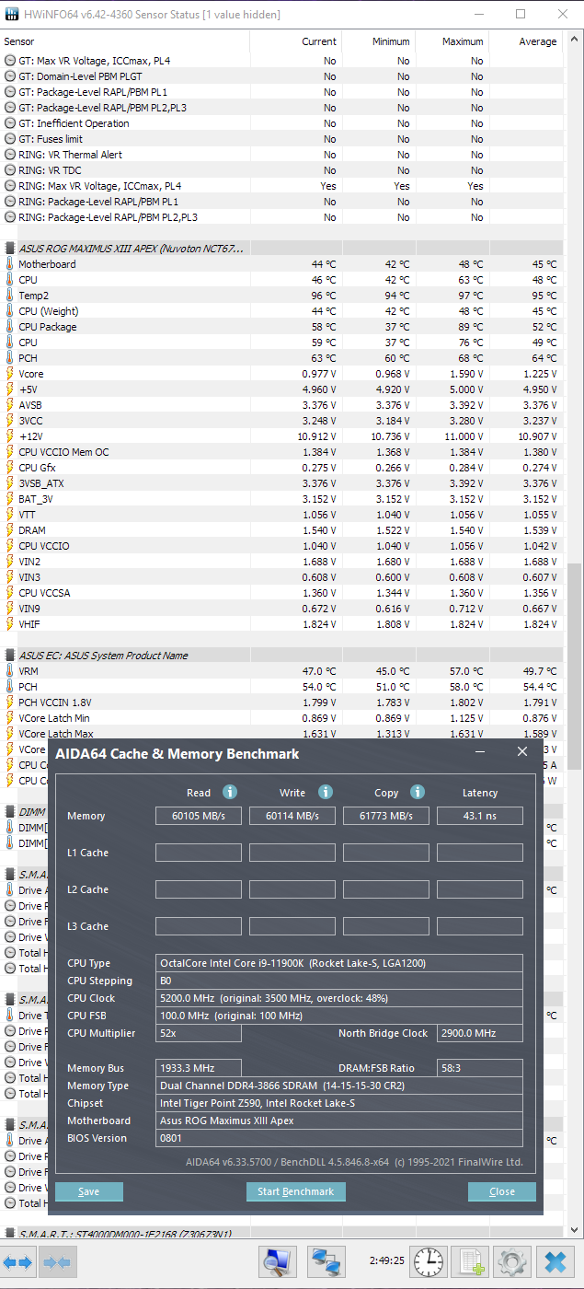Viewport: 584px width, 1289px height.
Task: Select the VHIF sensor row
Action: [x=281, y=624]
